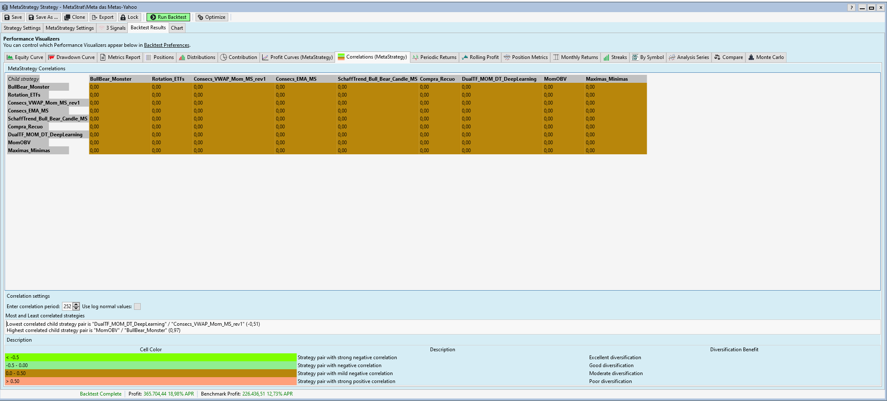Open the Contribution pie chart icon
Viewport: 887px width, 401px height.
coord(224,57)
